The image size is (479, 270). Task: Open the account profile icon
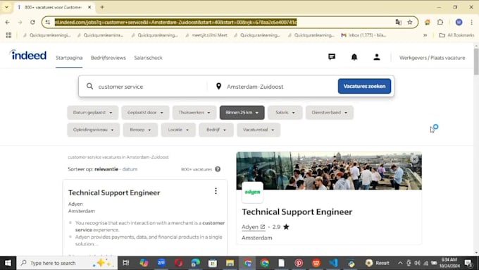coord(377,57)
